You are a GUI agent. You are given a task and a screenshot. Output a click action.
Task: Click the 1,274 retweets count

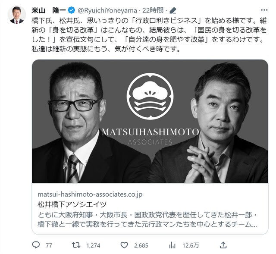(x=93, y=245)
